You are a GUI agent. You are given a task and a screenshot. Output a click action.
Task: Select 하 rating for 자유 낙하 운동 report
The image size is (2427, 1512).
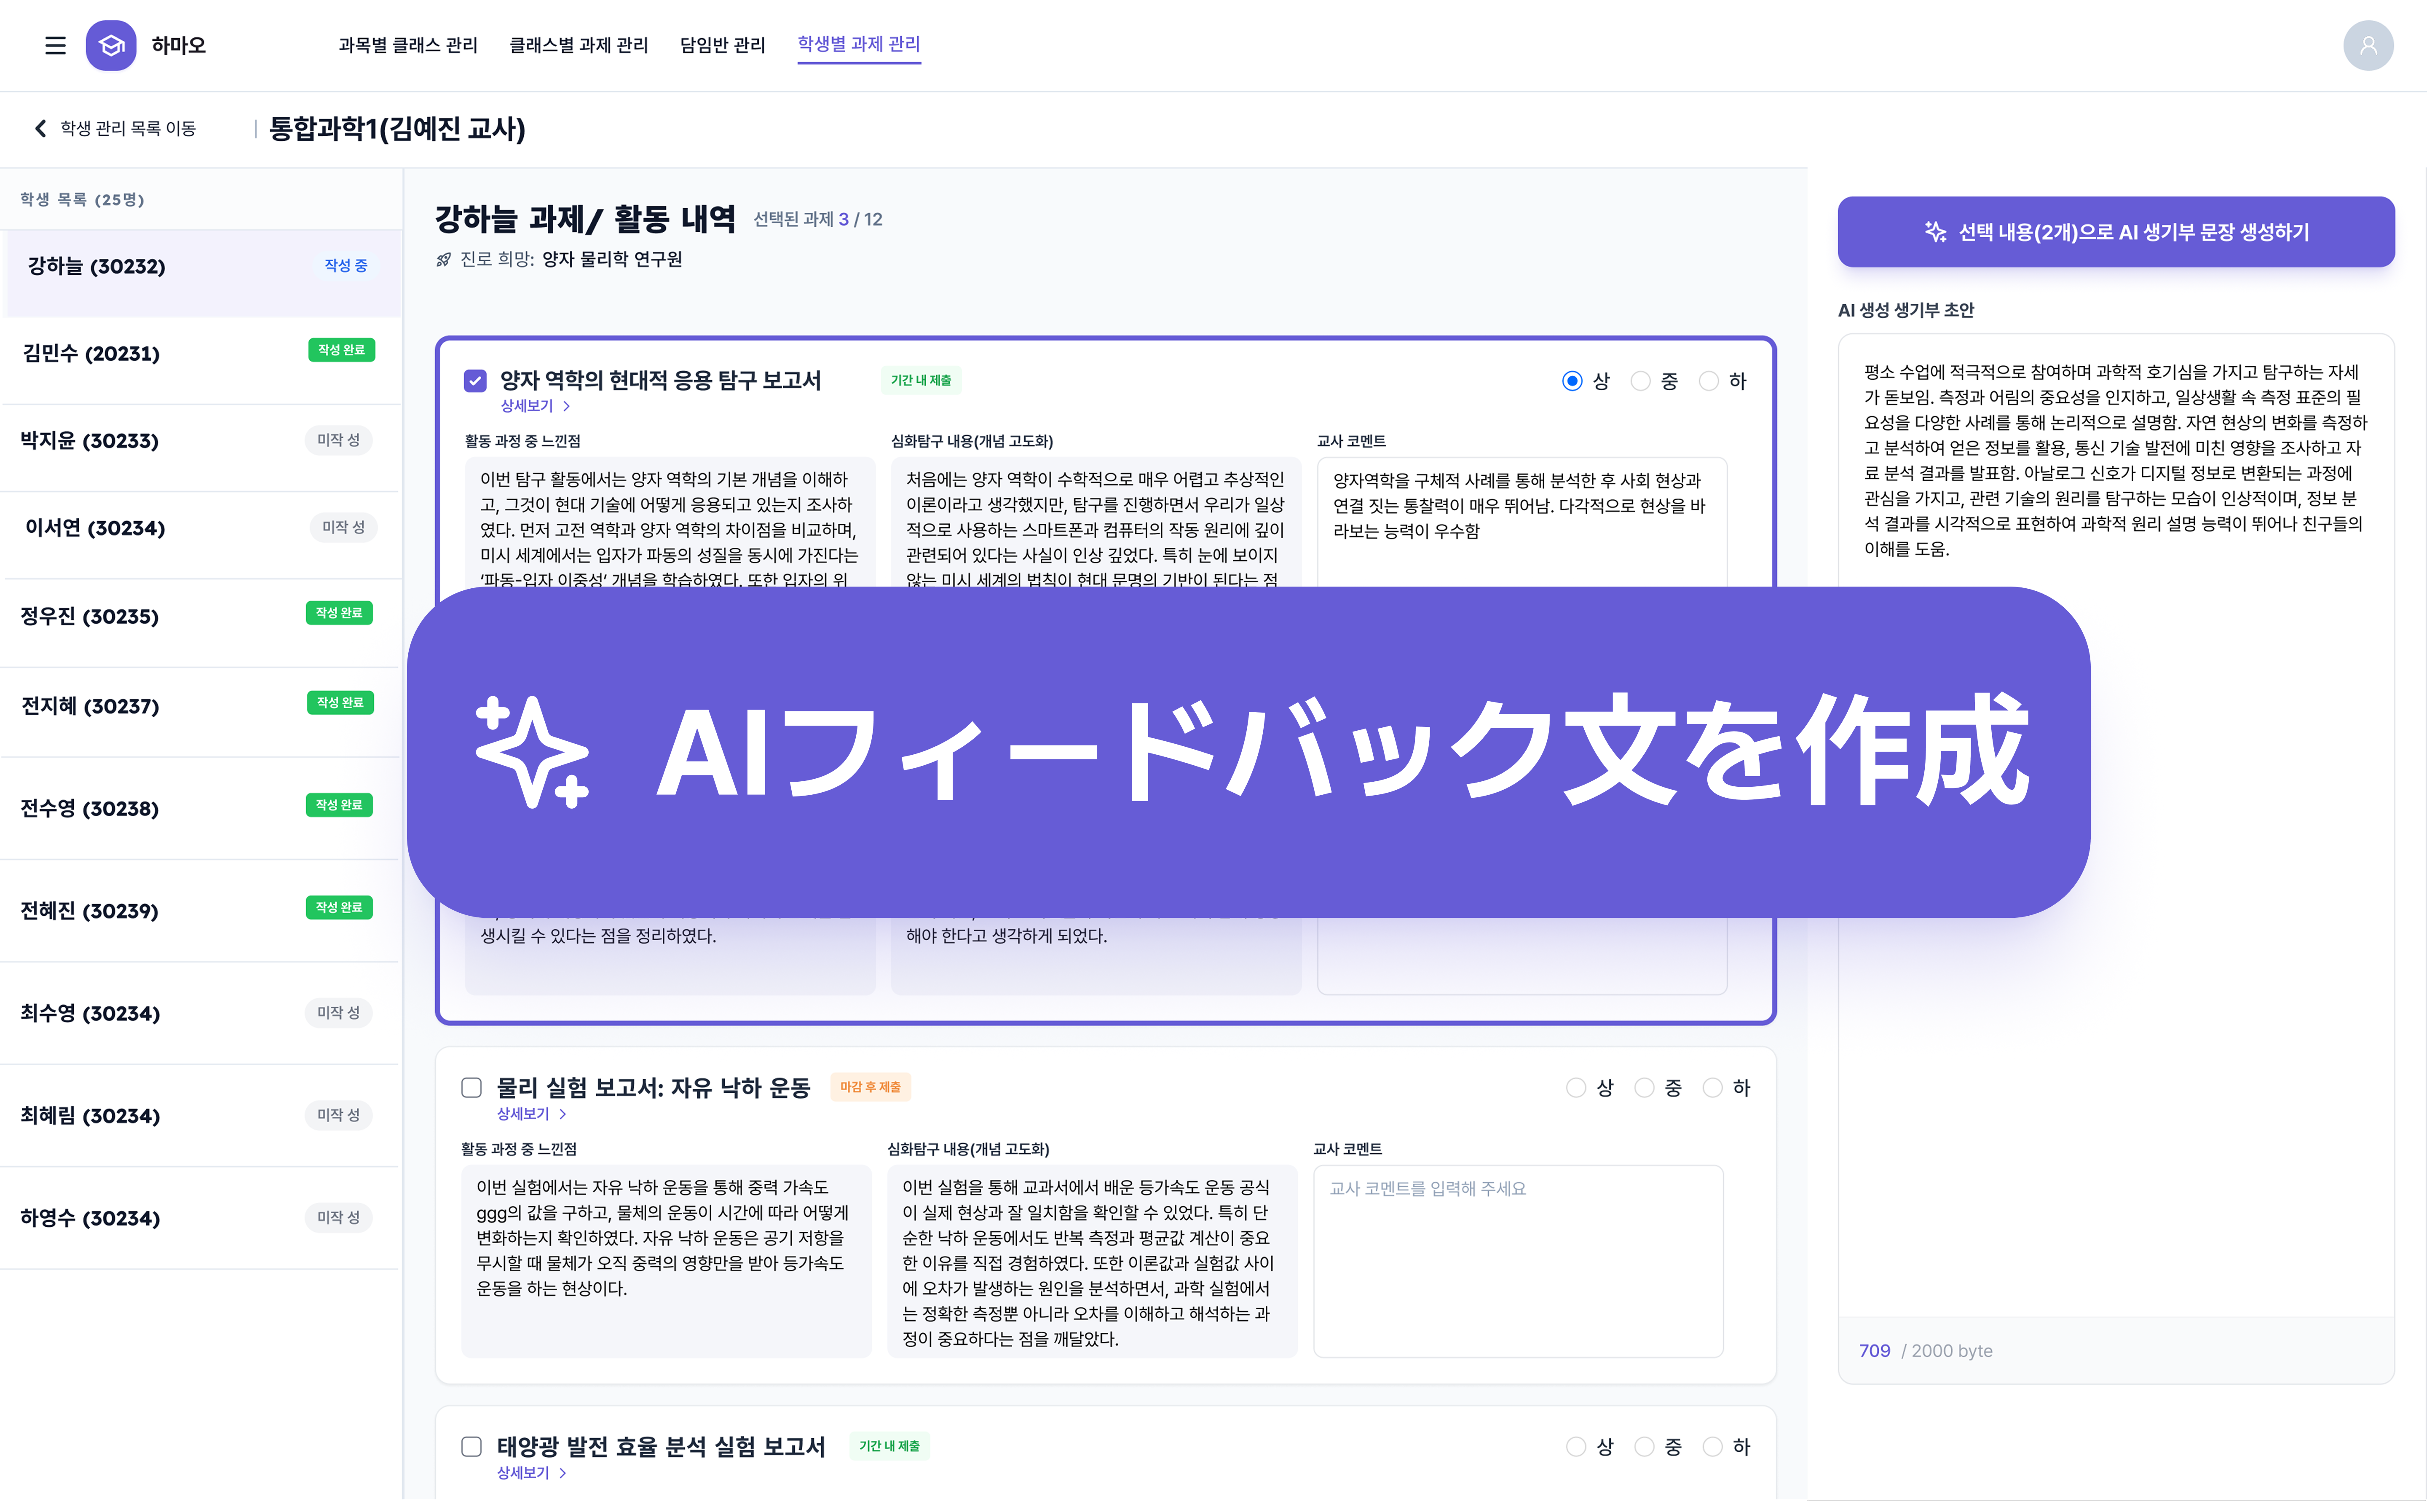[1712, 1088]
